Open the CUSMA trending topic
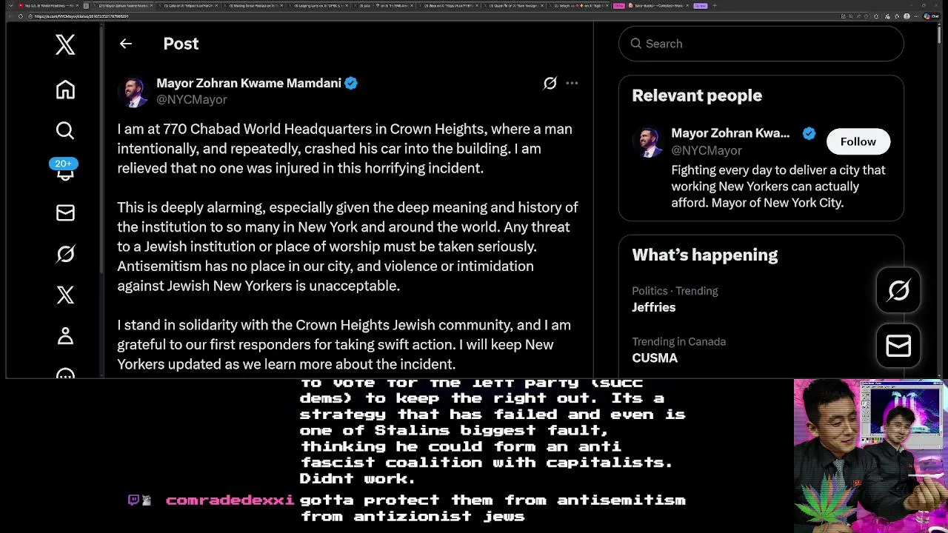This screenshot has width=948, height=533. [655, 358]
